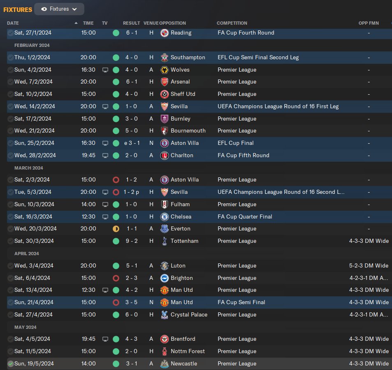
Task: Click the MARCH 2024 section header
Action: tap(29, 168)
